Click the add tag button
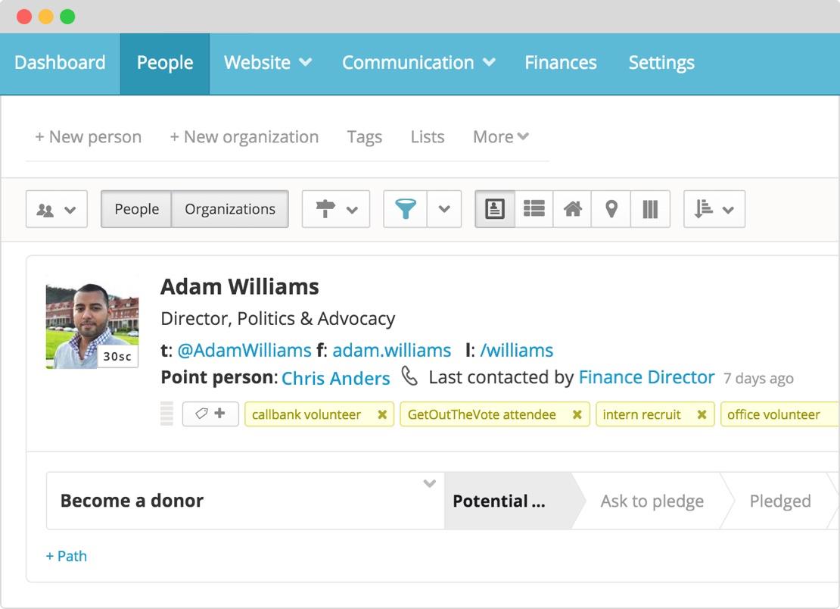The width and height of the screenshot is (840, 609). tap(210, 414)
